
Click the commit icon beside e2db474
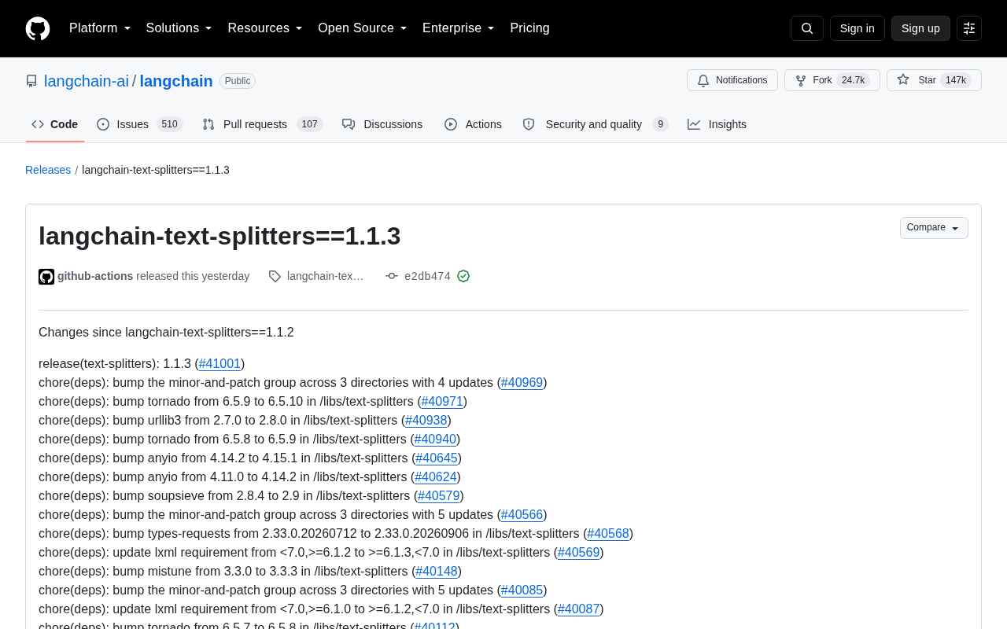(x=392, y=276)
